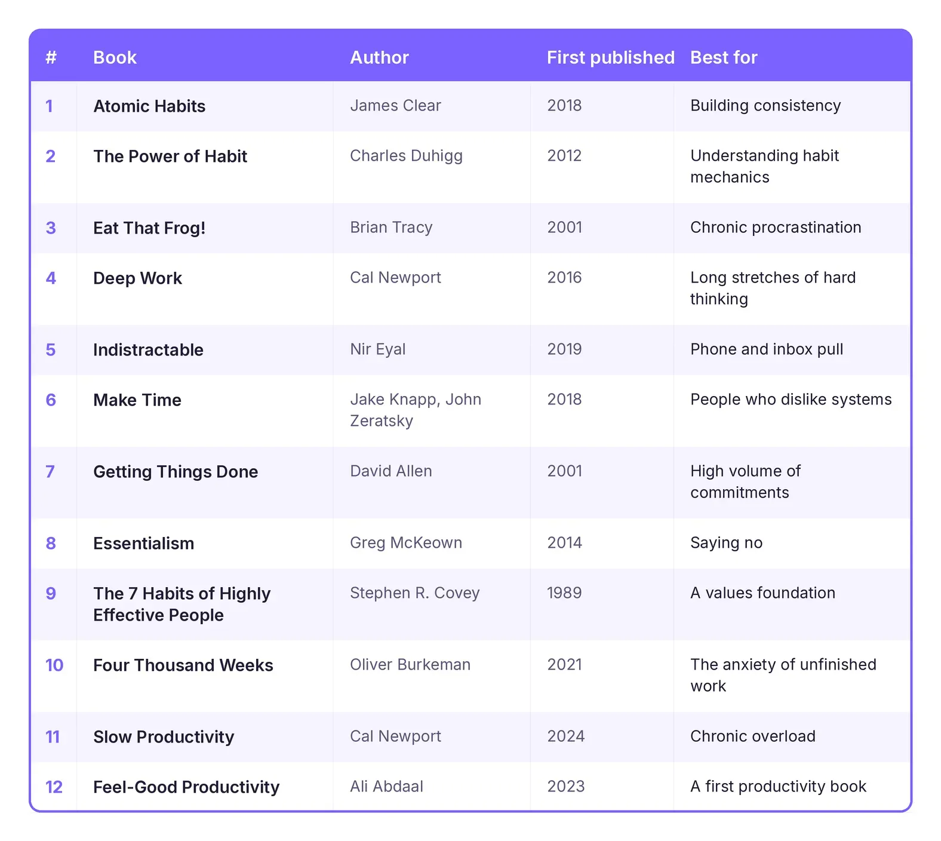Click the 'Eat That Frog!' title
The width and height of the screenshot is (941, 841).
click(x=149, y=228)
